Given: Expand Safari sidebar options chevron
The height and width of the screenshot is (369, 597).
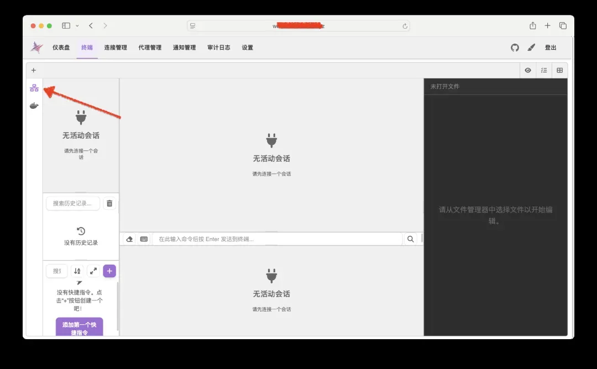Looking at the screenshot, I should pos(77,26).
